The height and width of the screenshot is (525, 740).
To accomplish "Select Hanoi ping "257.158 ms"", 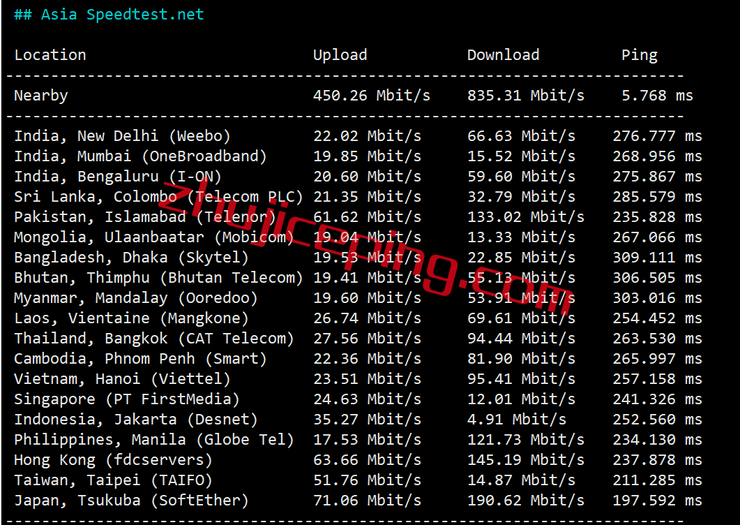I will (x=658, y=380).
